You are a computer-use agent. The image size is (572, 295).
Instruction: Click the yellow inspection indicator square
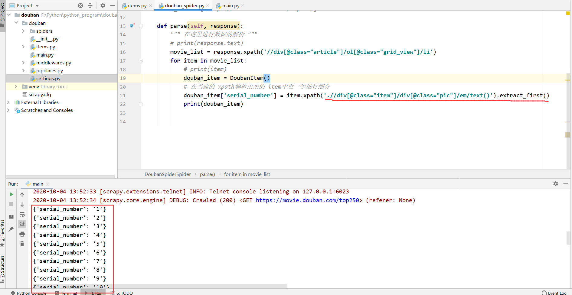tap(568, 13)
